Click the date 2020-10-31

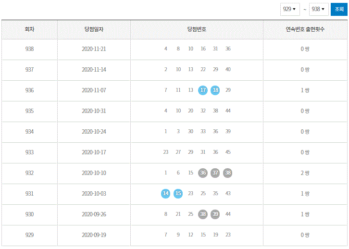click(94, 111)
